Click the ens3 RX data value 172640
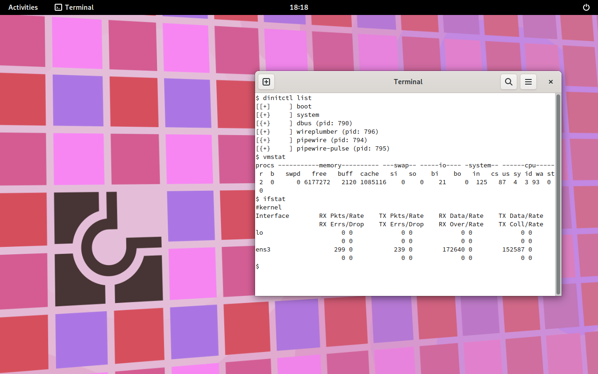This screenshot has width=598, height=374. pyautogui.click(x=454, y=250)
